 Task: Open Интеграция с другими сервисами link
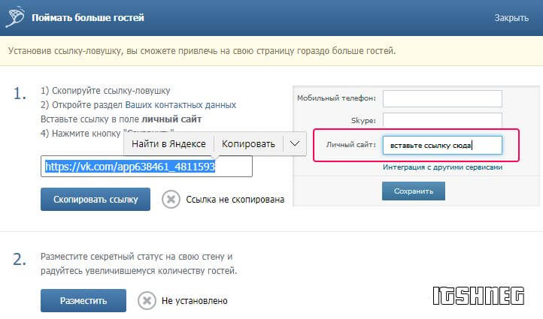(x=442, y=167)
